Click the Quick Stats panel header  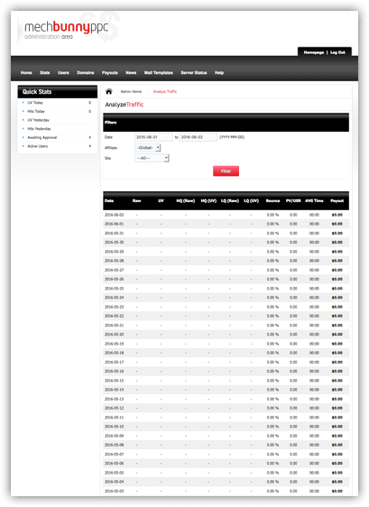58,92
